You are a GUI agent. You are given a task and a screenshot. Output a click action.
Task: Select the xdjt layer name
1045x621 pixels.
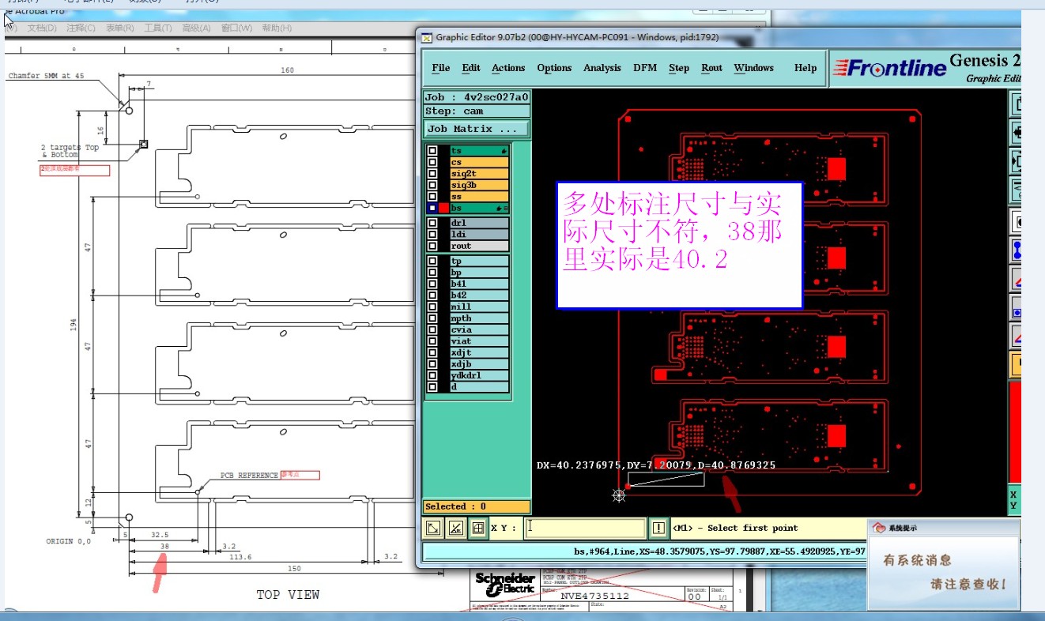(479, 353)
